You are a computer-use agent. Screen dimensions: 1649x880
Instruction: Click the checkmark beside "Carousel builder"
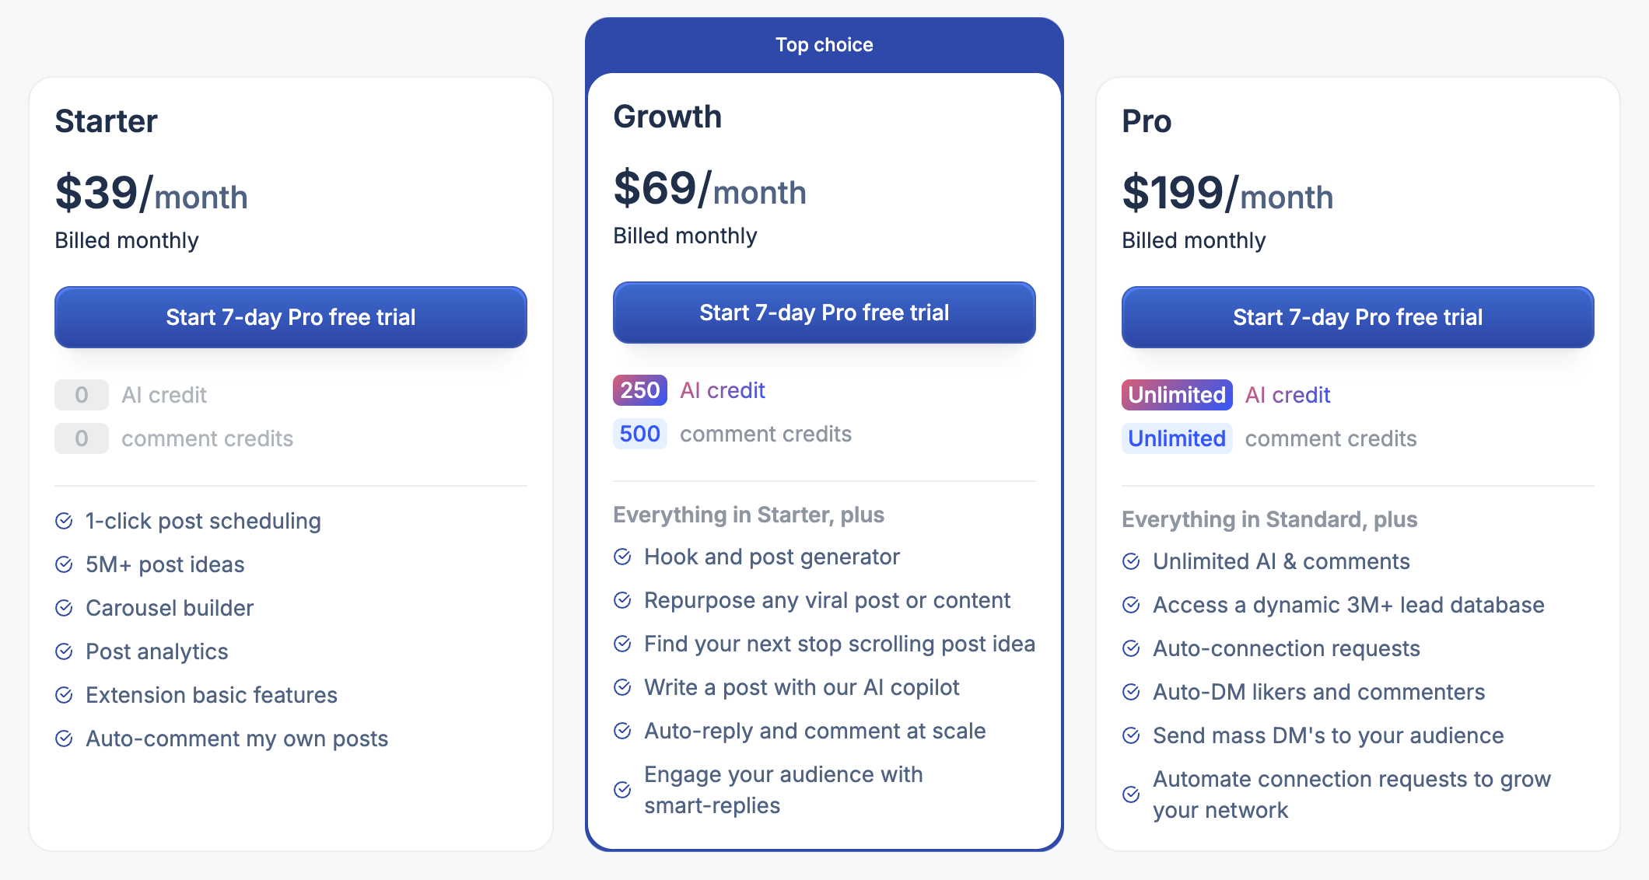click(65, 608)
